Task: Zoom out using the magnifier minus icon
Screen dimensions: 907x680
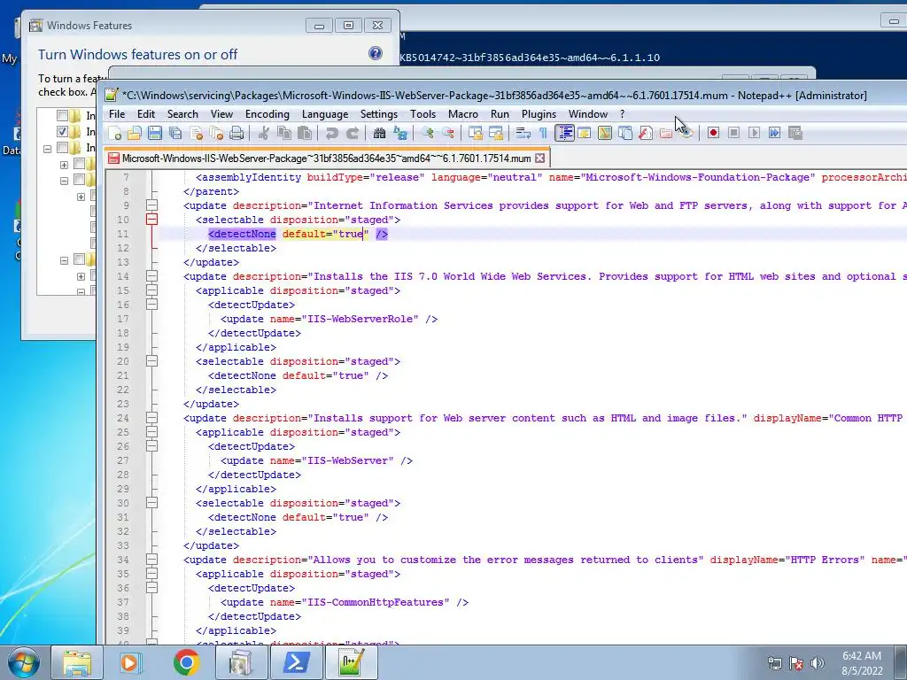Action: 448,134
